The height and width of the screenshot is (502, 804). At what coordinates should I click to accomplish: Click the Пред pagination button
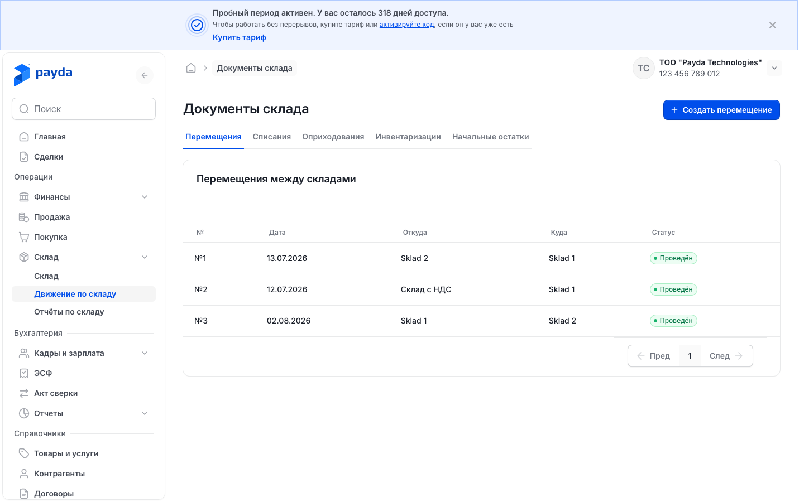pyautogui.click(x=654, y=356)
